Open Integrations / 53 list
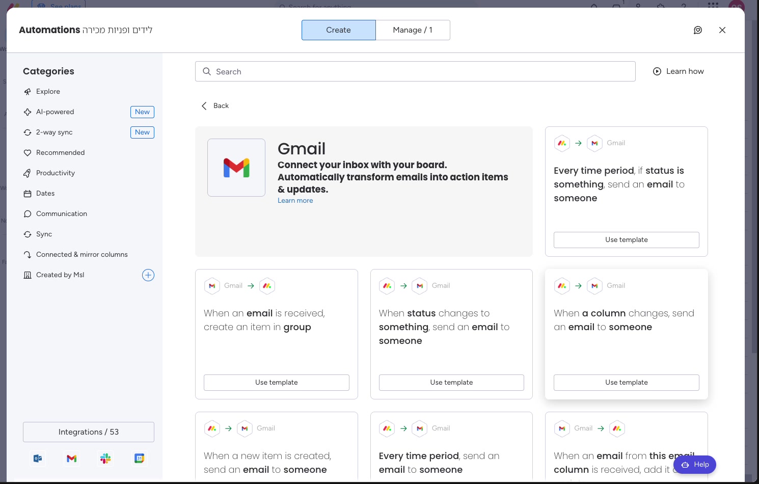 tap(89, 432)
